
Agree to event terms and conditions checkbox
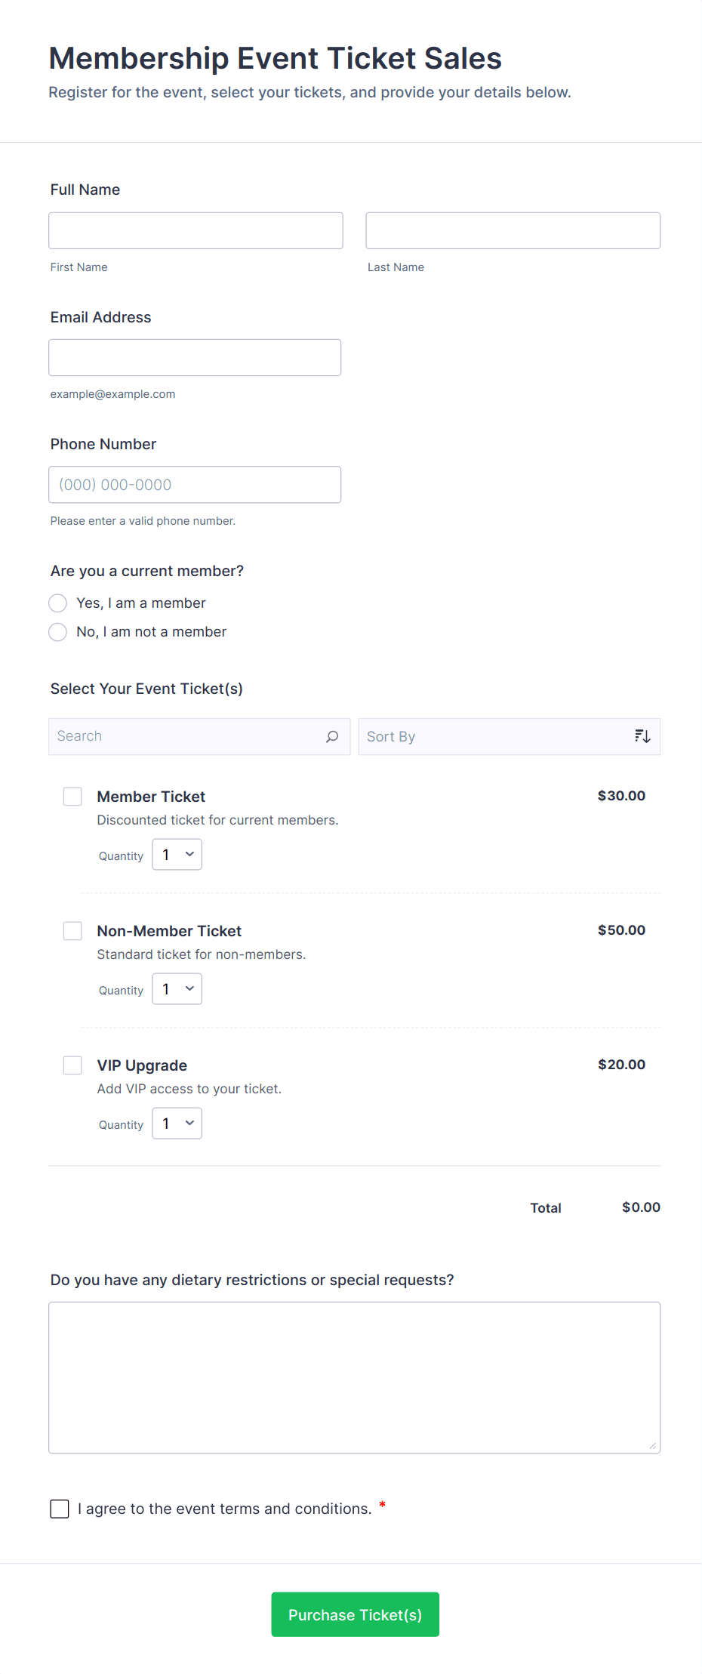pyautogui.click(x=60, y=1509)
